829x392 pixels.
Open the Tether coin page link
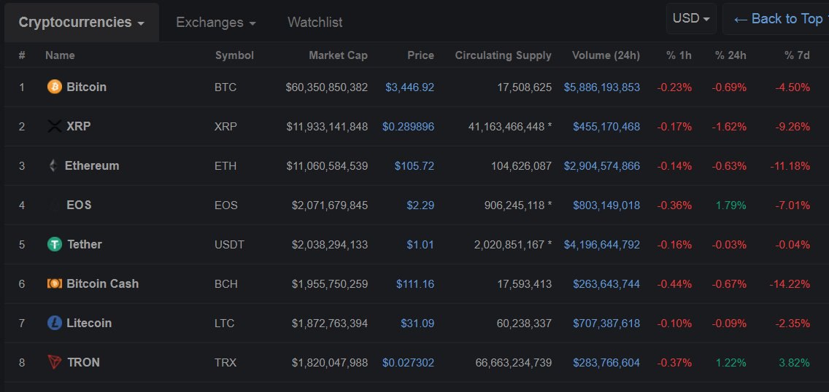pos(85,244)
